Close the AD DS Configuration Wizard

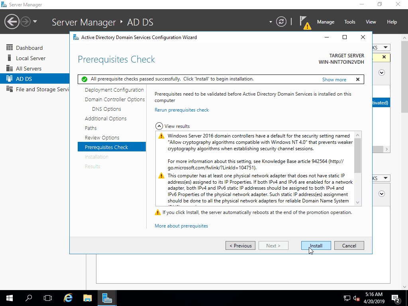click(363, 37)
